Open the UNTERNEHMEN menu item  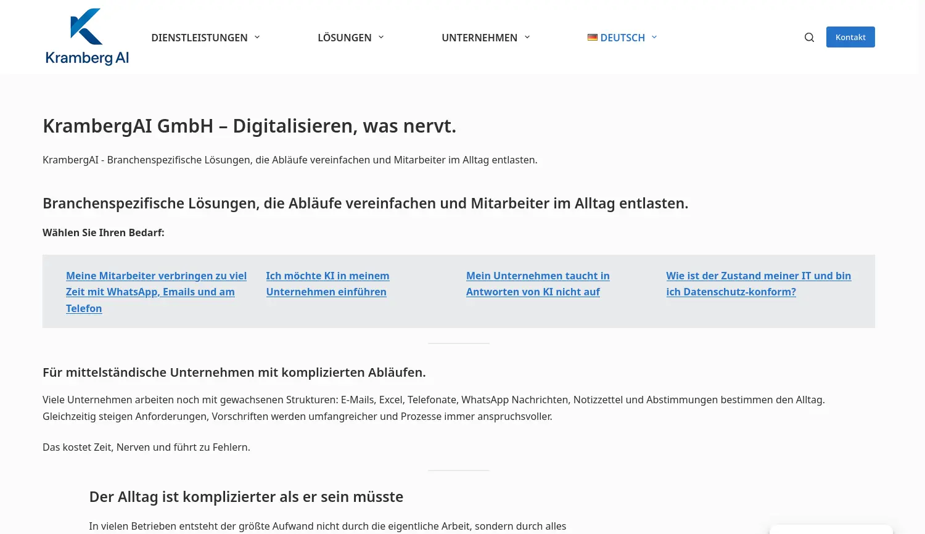pos(479,38)
